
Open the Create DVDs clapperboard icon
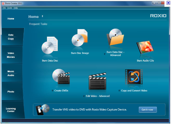61,77
